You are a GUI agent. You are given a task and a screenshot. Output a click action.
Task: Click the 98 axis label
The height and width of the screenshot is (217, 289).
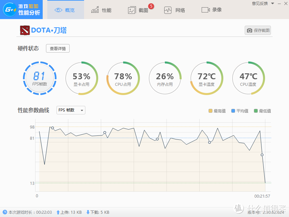pyautogui.click(x=32, y=127)
